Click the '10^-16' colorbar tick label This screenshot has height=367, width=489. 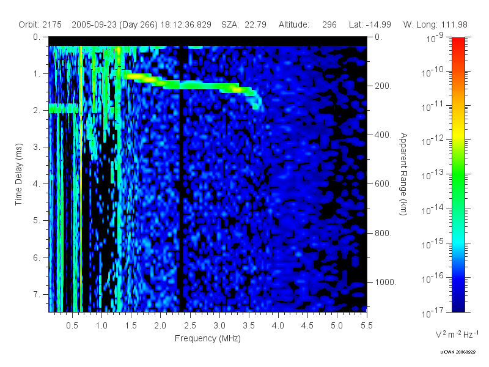pos(433,279)
